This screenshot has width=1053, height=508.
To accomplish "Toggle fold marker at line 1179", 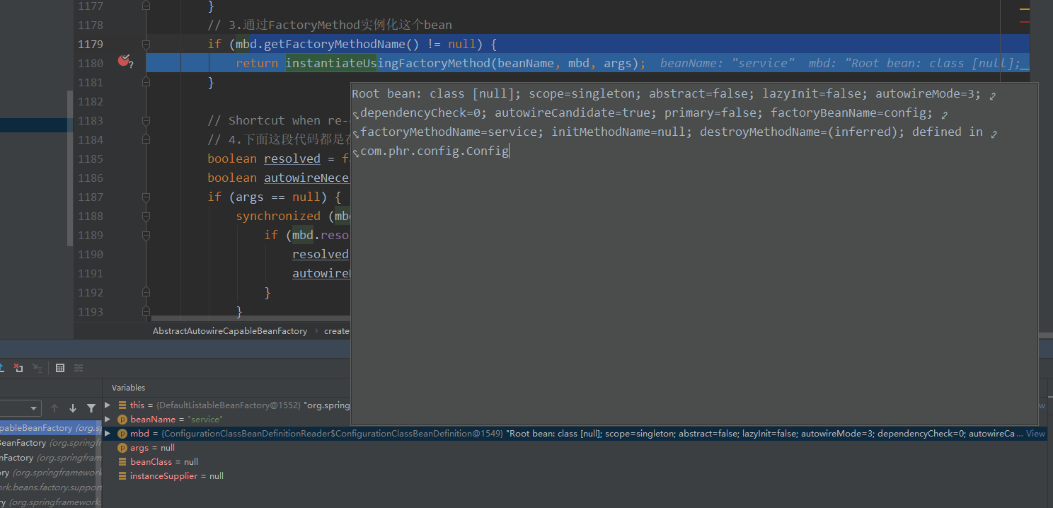I will 146,44.
